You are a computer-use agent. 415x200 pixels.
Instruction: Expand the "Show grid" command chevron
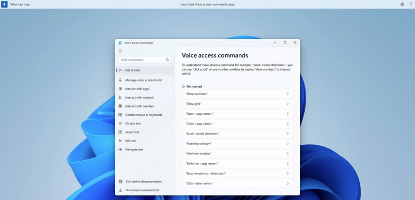point(287,104)
